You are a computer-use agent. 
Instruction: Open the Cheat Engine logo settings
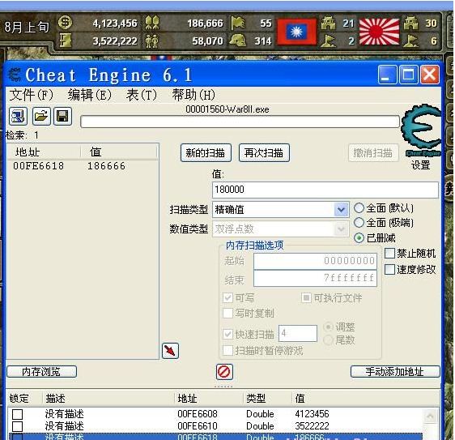[421, 131]
